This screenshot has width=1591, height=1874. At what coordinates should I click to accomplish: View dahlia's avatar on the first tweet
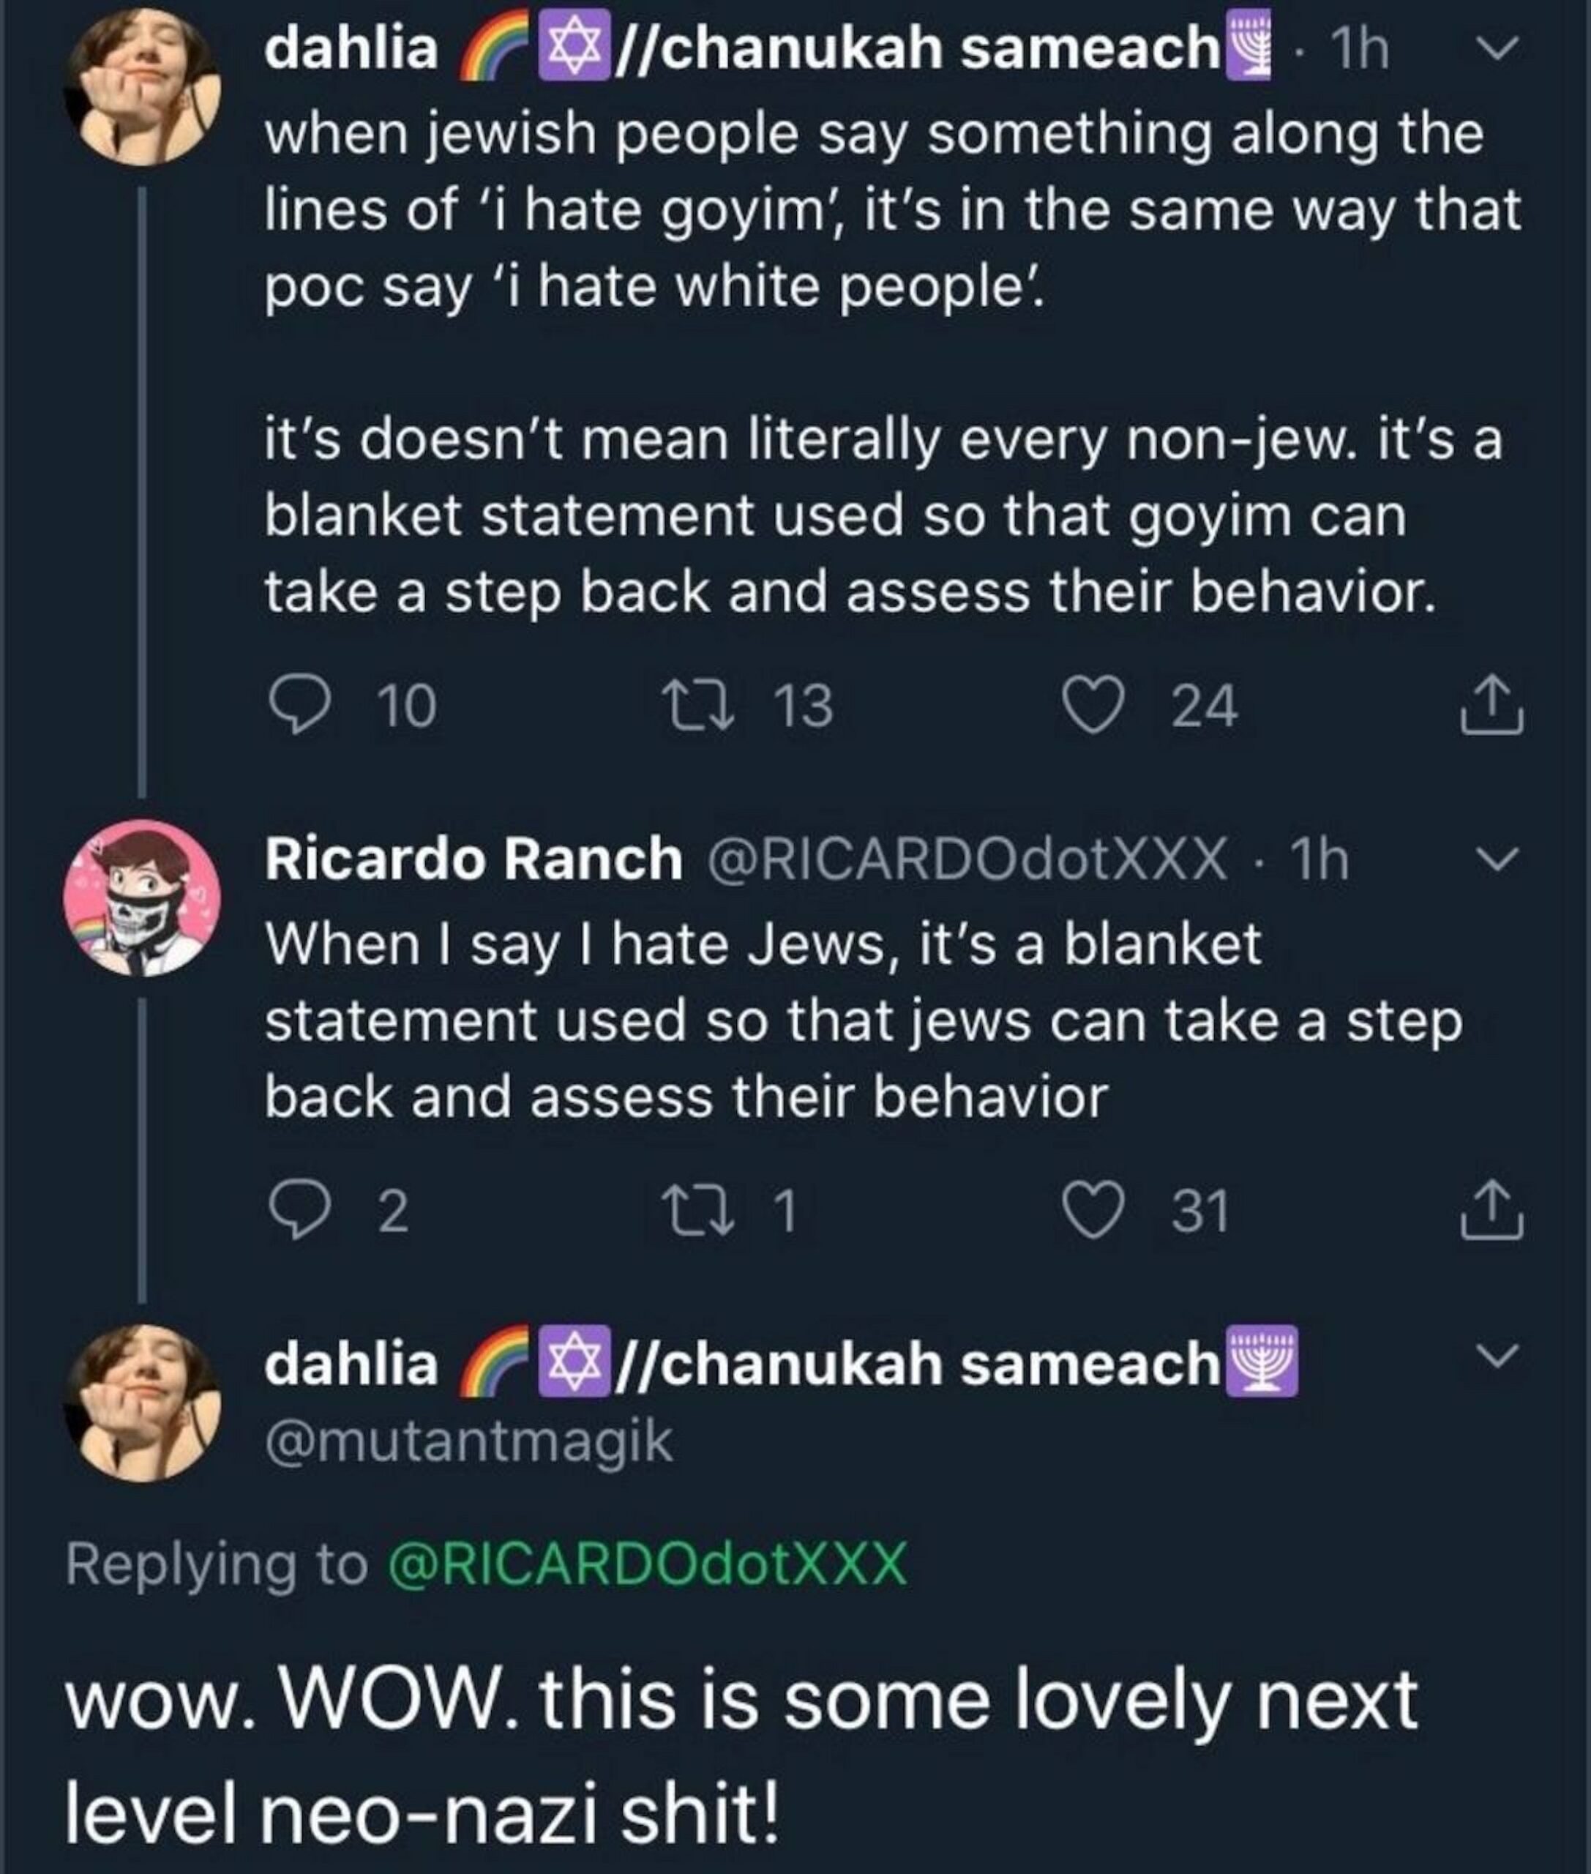(x=141, y=86)
